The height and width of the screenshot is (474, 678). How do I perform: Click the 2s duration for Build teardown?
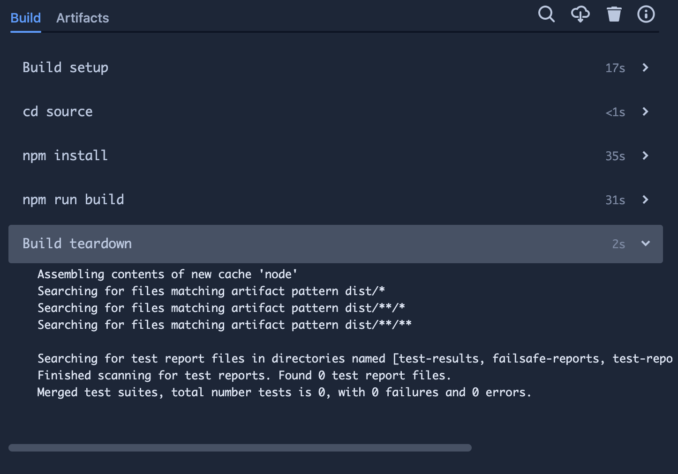click(x=618, y=244)
